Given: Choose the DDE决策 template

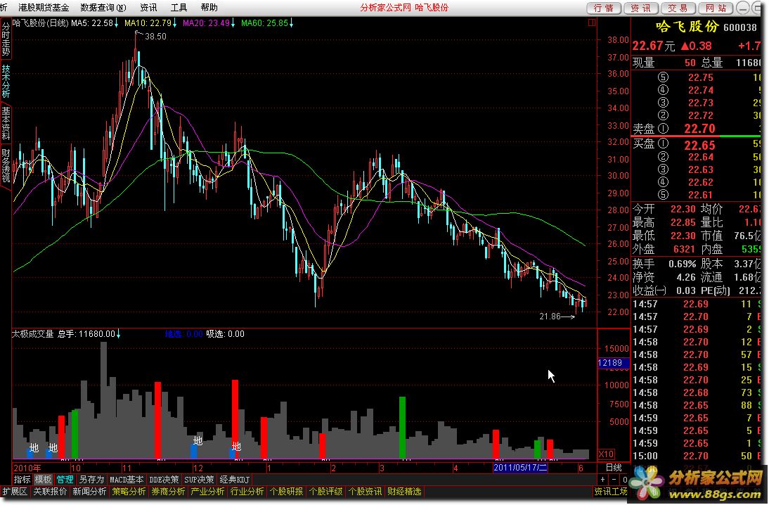Looking at the screenshot, I should point(164,480).
